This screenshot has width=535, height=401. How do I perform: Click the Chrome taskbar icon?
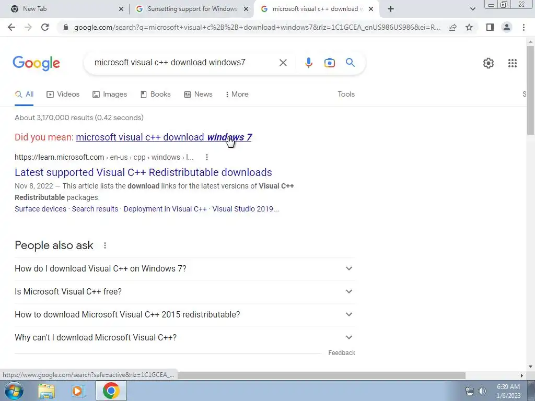(111, 391)
